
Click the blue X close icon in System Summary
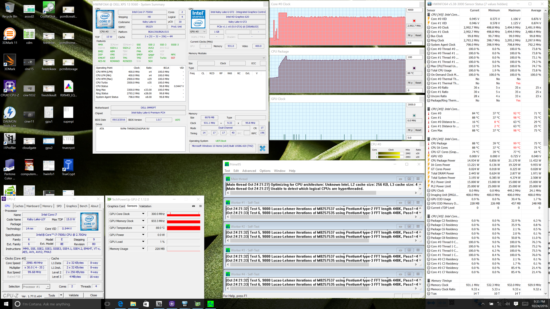tap(262, 148)
